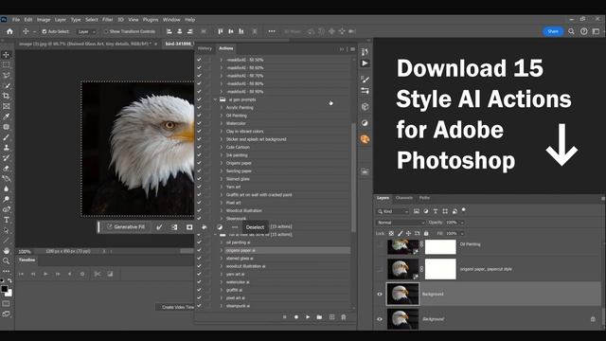Viewport: 606px width, 341px height.
Task: Open the Kind filter dropdown in Layers
Action: [x=393, y=211]
